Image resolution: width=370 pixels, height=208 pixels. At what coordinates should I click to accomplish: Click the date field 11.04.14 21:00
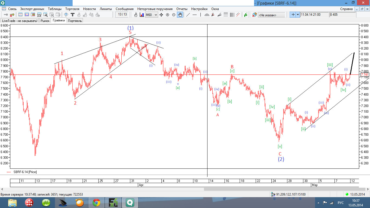pyautogui.click(x=314, y=15)
